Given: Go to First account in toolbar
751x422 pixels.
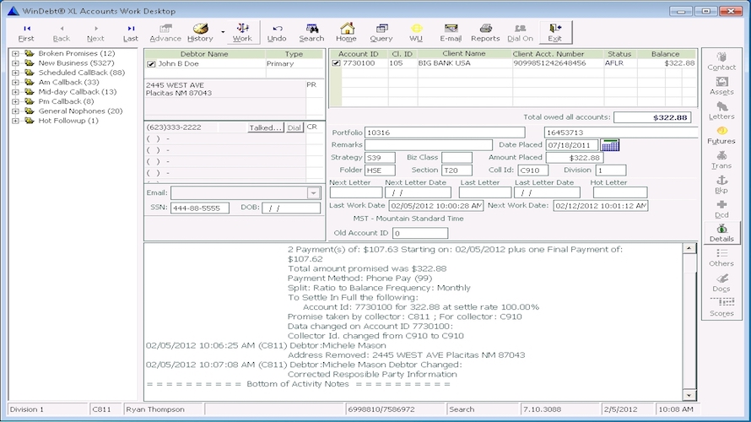Looking at the screenshot, I should point(26,33).
